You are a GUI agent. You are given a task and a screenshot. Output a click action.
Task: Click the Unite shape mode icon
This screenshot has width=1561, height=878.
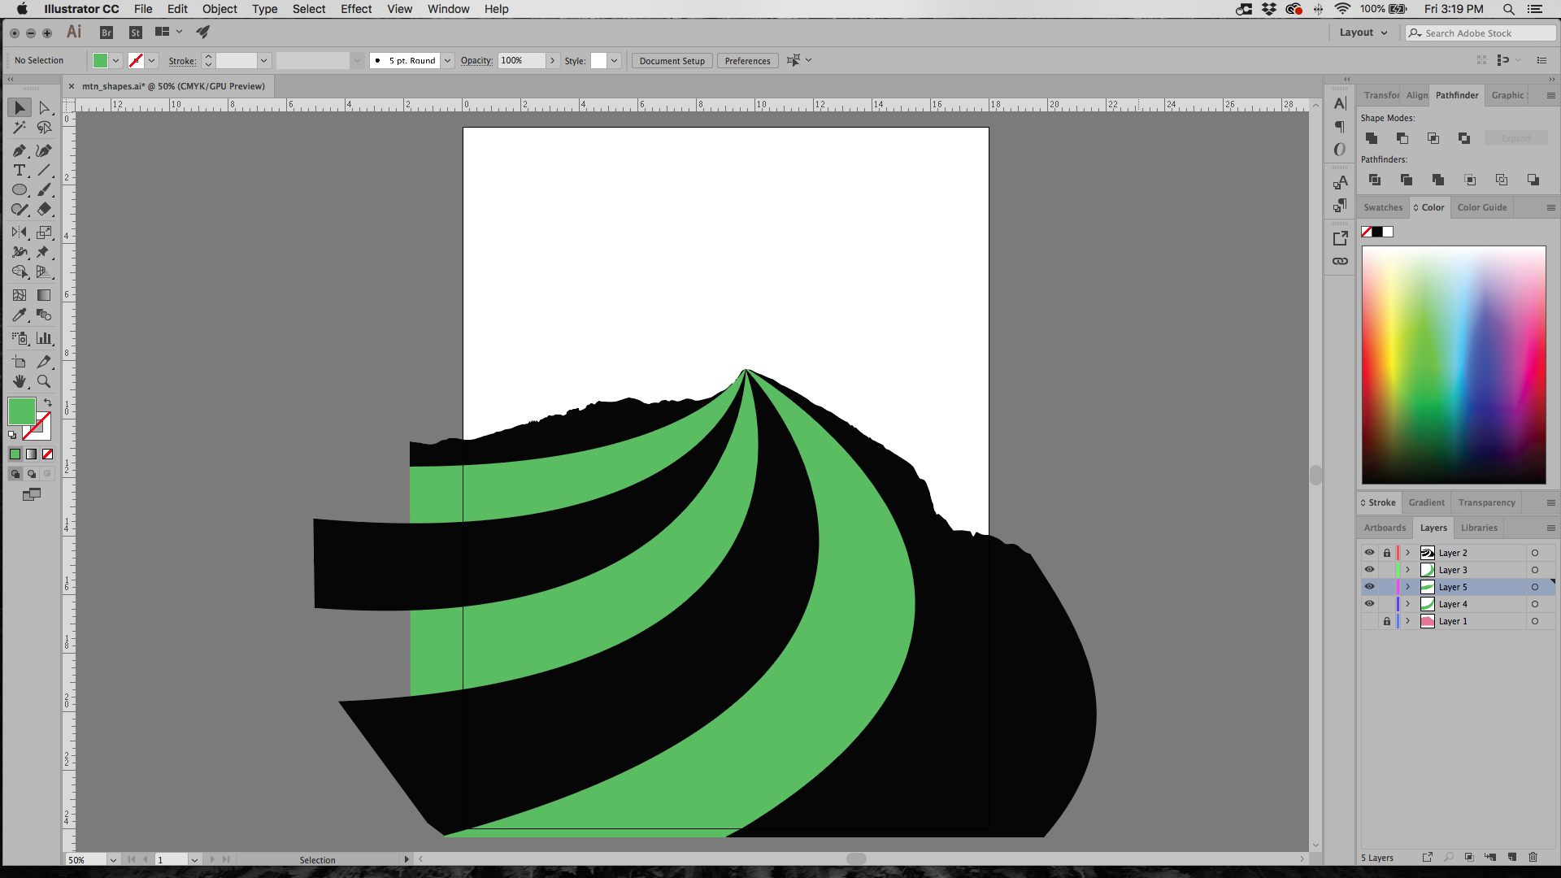click(x=1372, y=138)
